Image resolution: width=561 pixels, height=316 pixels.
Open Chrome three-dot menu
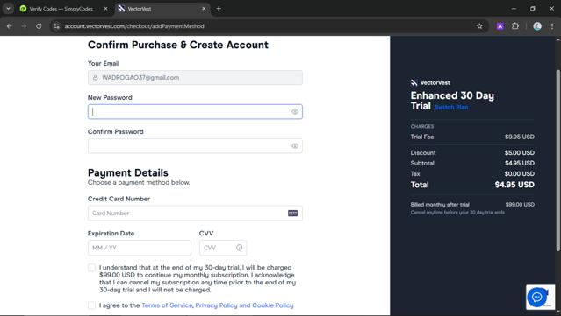[552, 26]
